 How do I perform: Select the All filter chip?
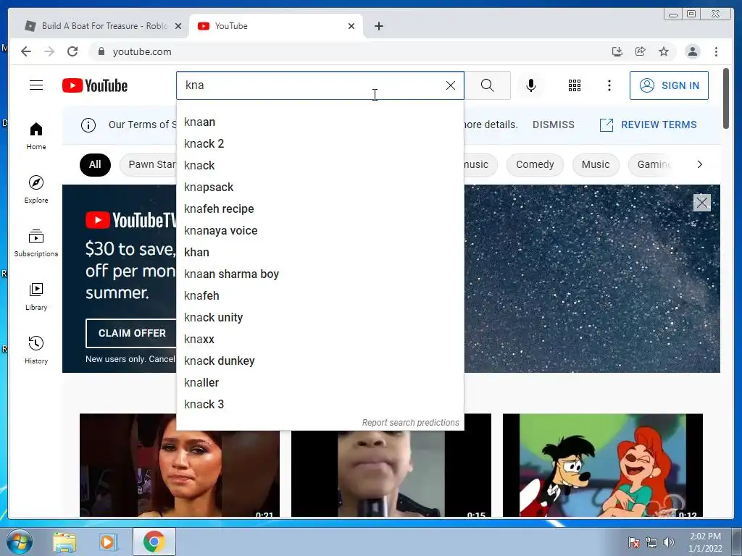pyautogui.click(x=95, y=164)
